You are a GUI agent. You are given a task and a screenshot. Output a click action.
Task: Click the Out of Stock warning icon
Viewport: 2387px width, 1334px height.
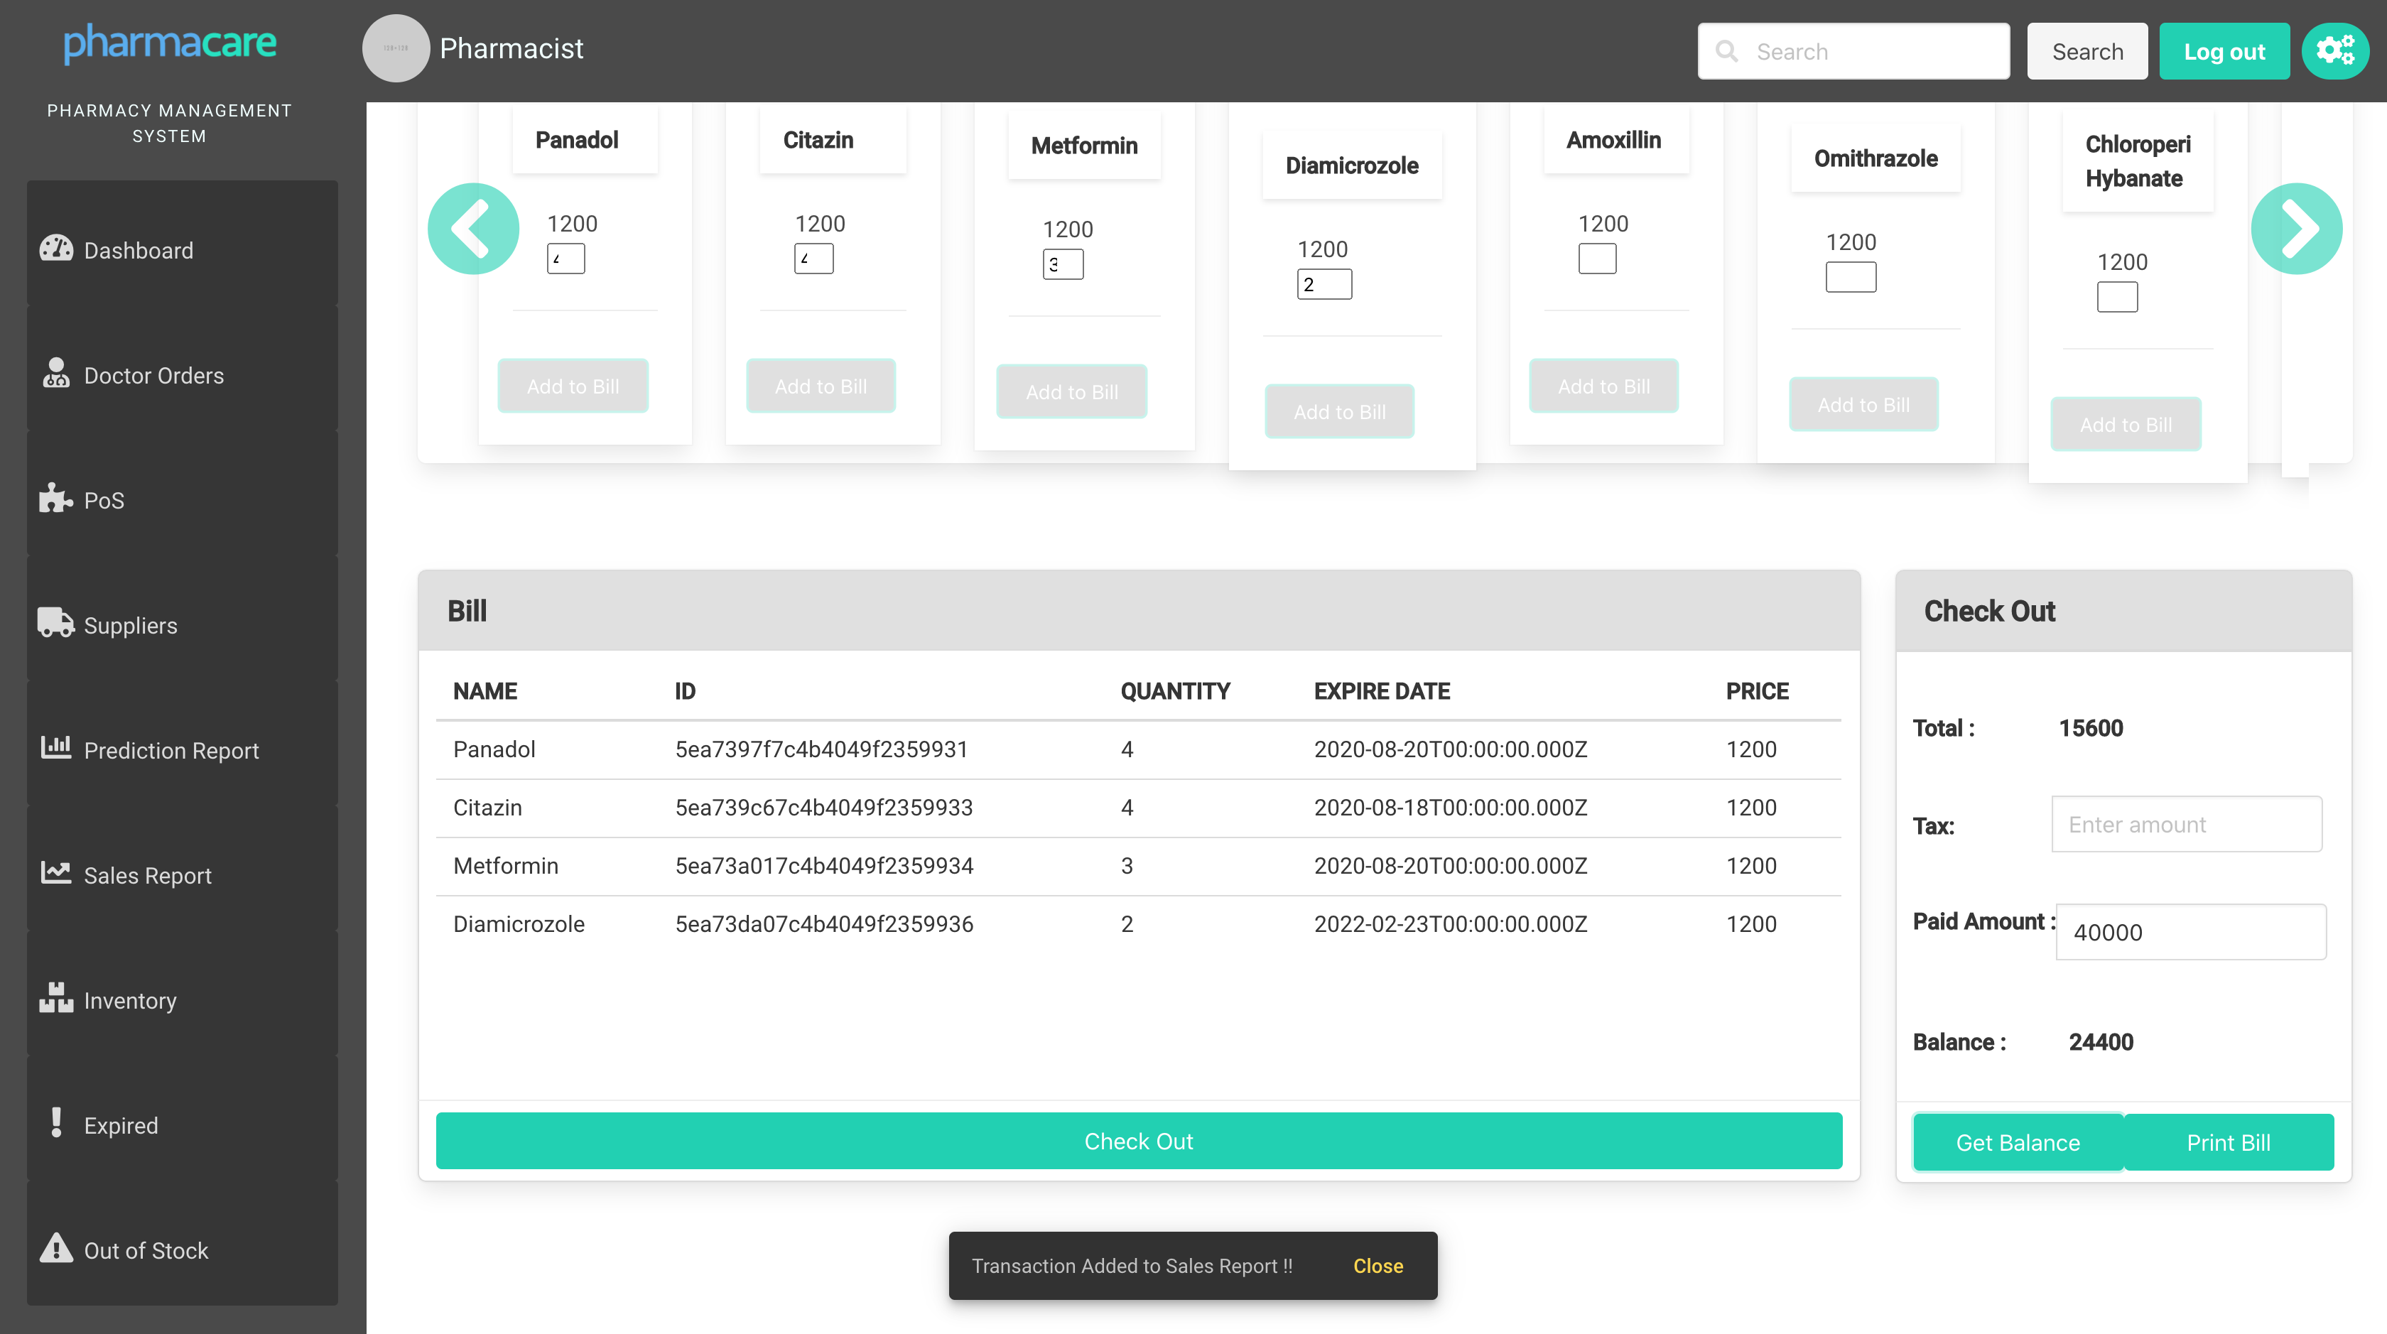55,1248
